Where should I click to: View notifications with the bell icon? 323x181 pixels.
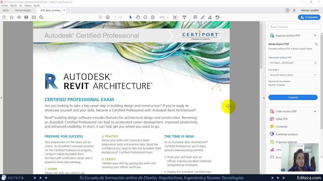coord(294,10)
